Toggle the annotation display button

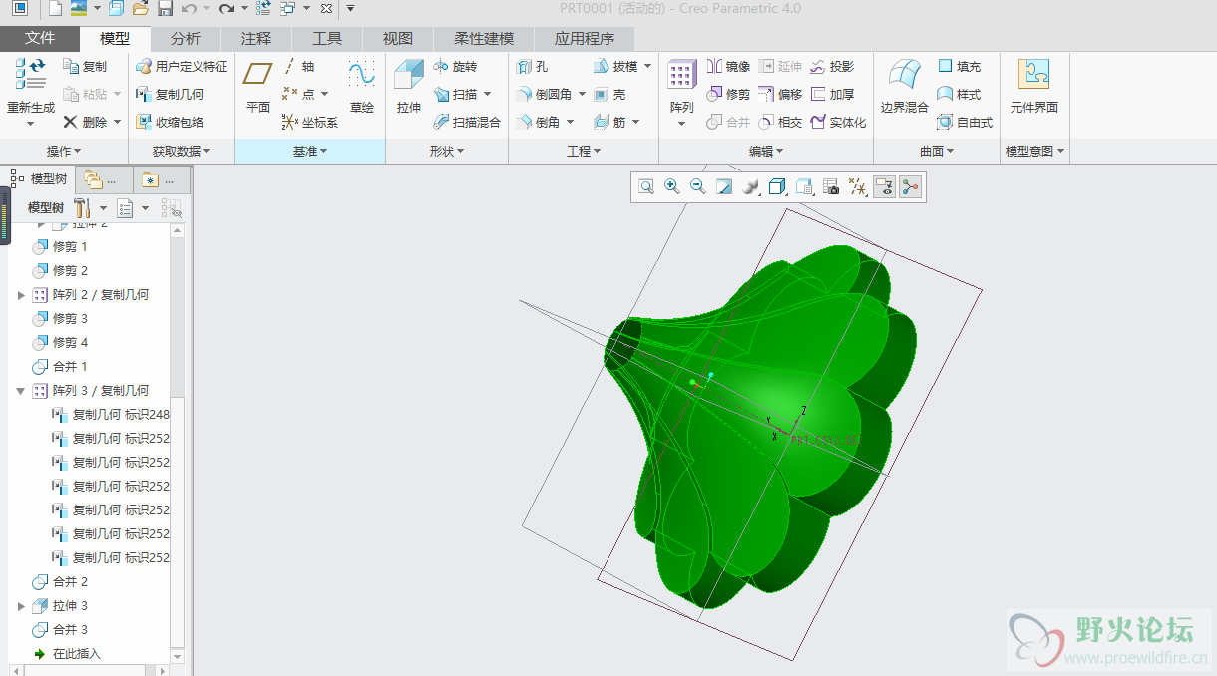pos(883,186)
